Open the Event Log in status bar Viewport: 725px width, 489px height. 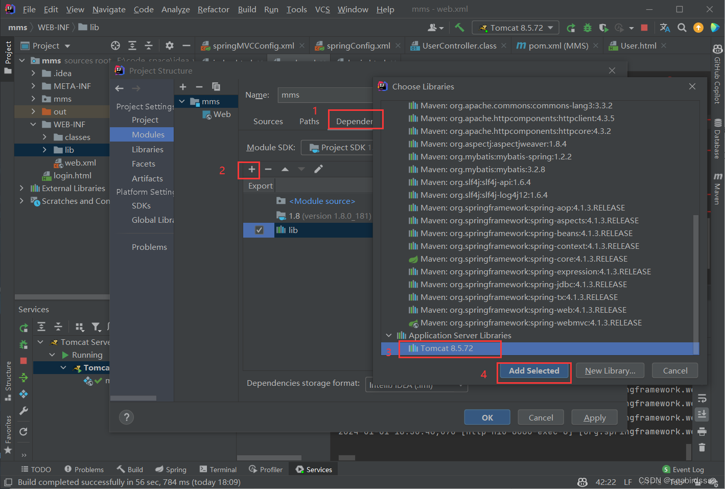683,470
